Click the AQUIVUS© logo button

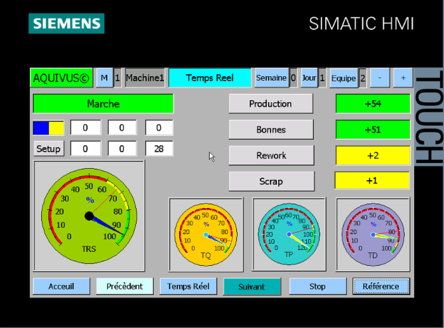[x=61, y=78]
